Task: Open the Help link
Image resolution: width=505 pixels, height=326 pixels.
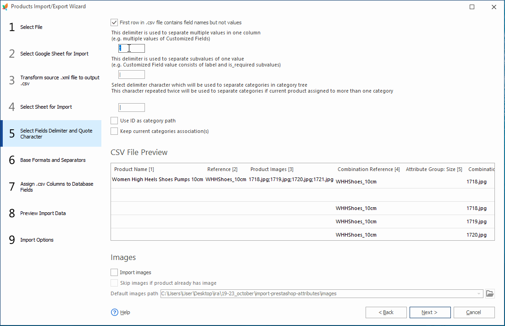Action: tap(125, 312)
